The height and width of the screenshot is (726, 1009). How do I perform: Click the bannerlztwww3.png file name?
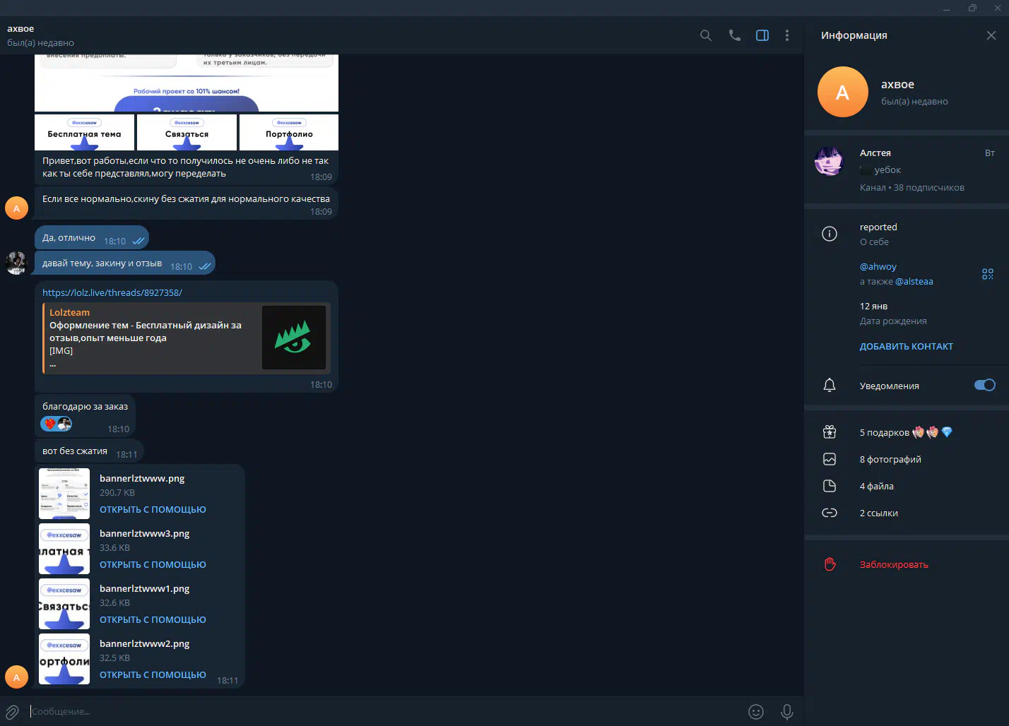pos(144,533)
